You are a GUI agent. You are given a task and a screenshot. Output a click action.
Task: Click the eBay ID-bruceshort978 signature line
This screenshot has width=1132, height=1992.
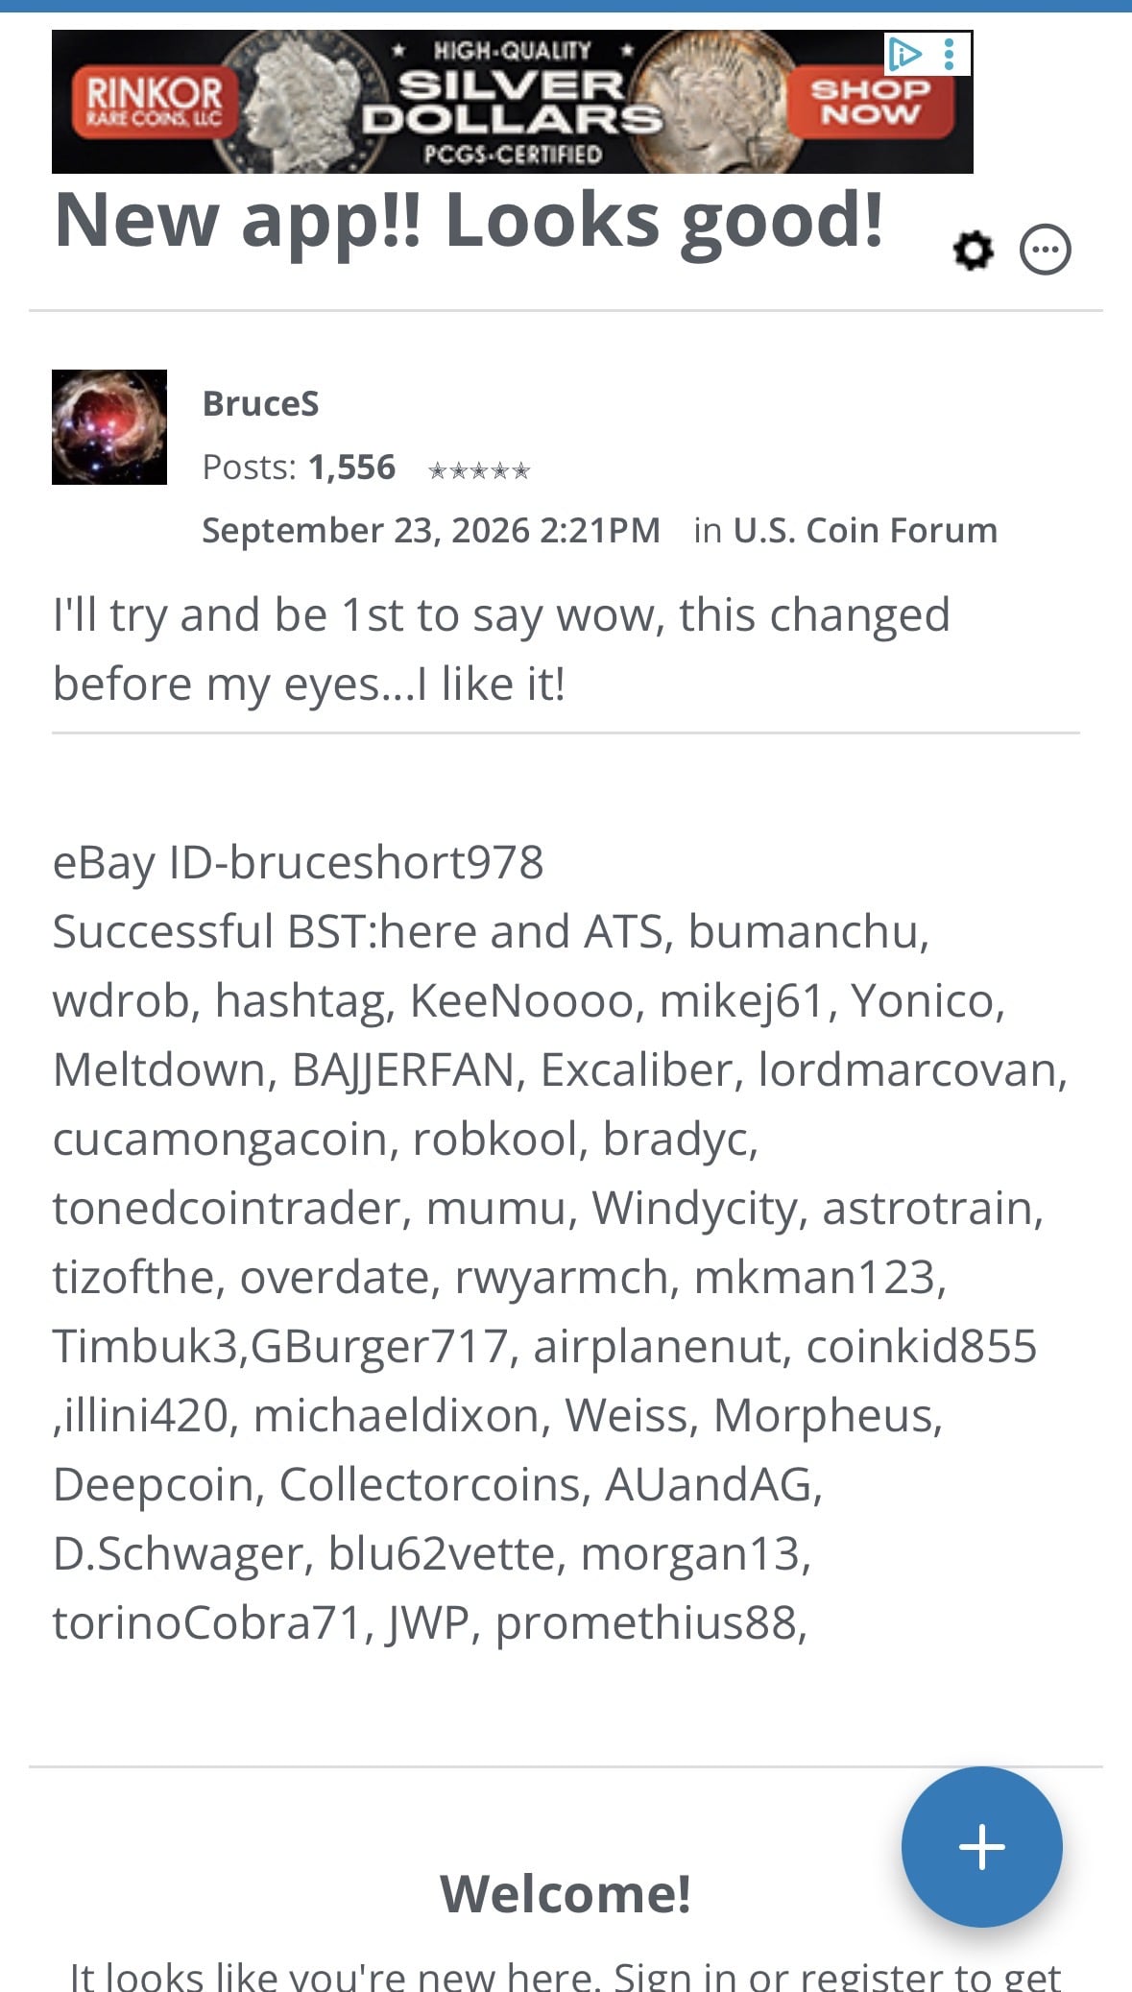pos(298,862)
